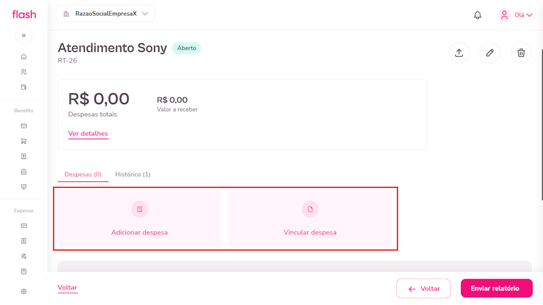
Task: Click the Vincular despesa card
Action: pyautogui.click(x=310, y=218)
